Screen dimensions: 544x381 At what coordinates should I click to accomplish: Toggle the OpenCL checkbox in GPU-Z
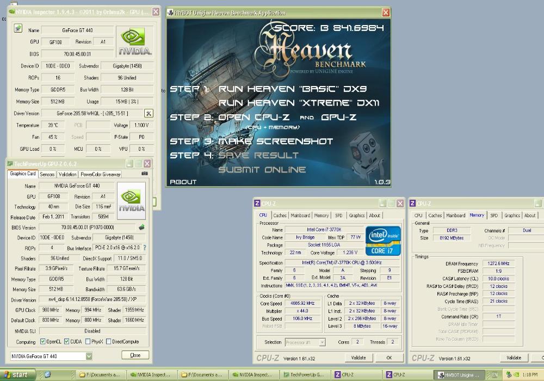[42, 341]
